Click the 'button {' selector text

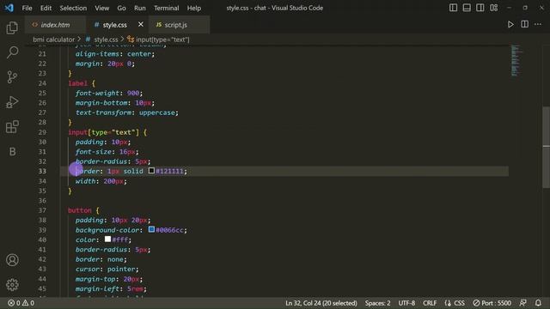[83, 210]
